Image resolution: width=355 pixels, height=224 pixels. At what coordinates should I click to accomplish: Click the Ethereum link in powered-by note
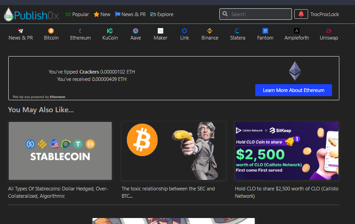(57, 97)
